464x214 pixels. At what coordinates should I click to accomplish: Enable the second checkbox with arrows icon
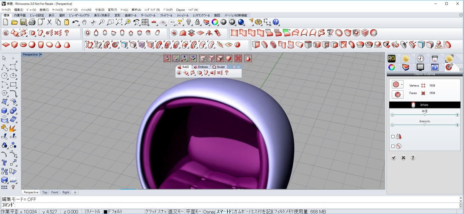point(393,146)
